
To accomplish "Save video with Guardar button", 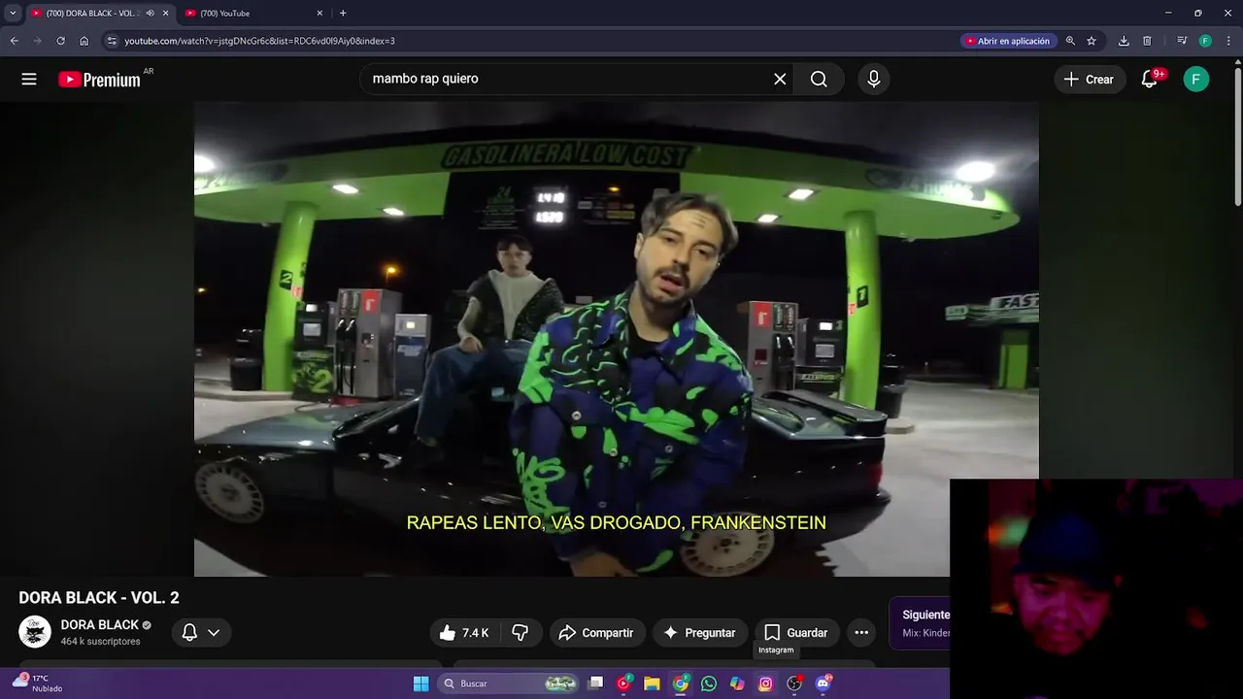I will click(x=796, y=633).
